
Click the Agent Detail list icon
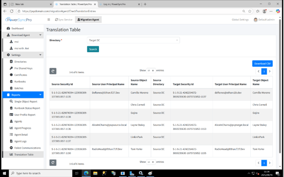pos(11,134)
